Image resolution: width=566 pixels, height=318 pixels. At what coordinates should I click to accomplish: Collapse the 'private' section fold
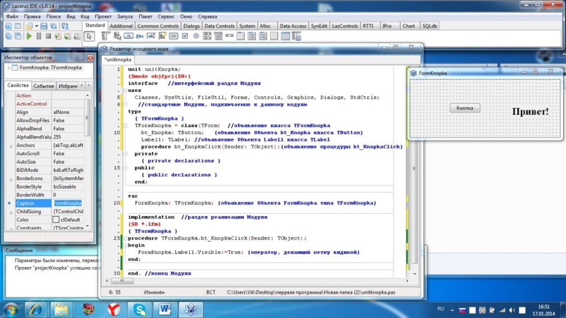pyautogui.click(x=125, y=154)
